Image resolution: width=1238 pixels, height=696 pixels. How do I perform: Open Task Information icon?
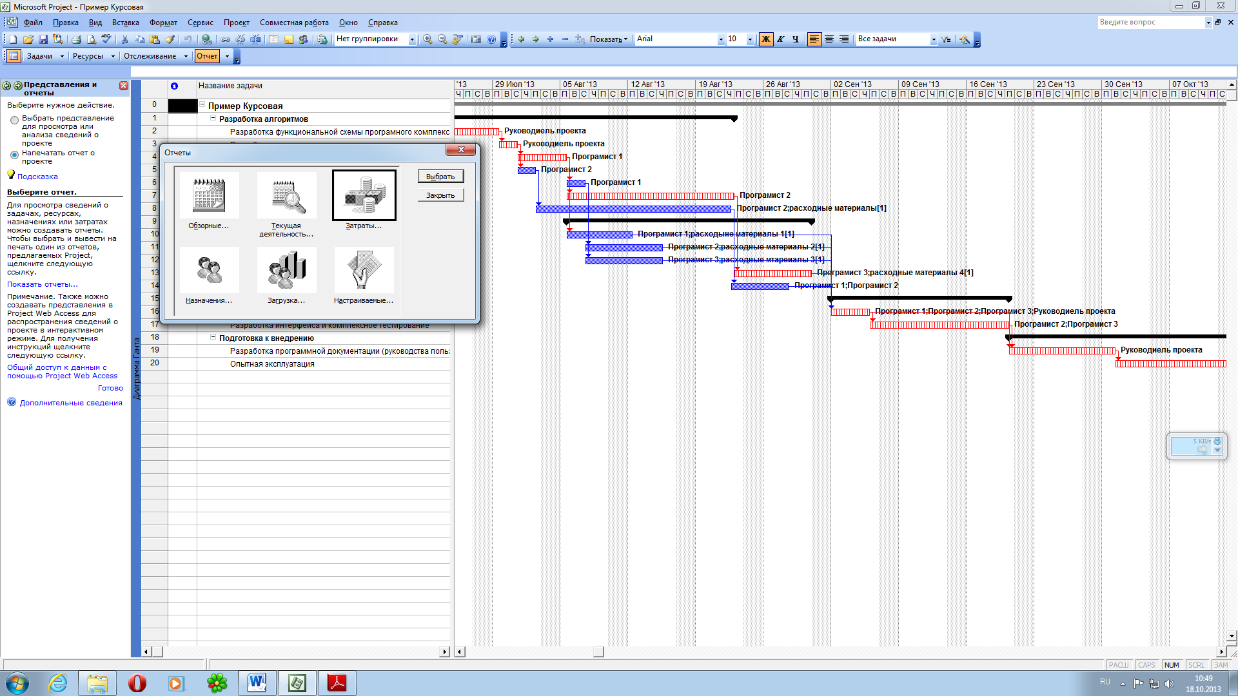pos(274,39)
